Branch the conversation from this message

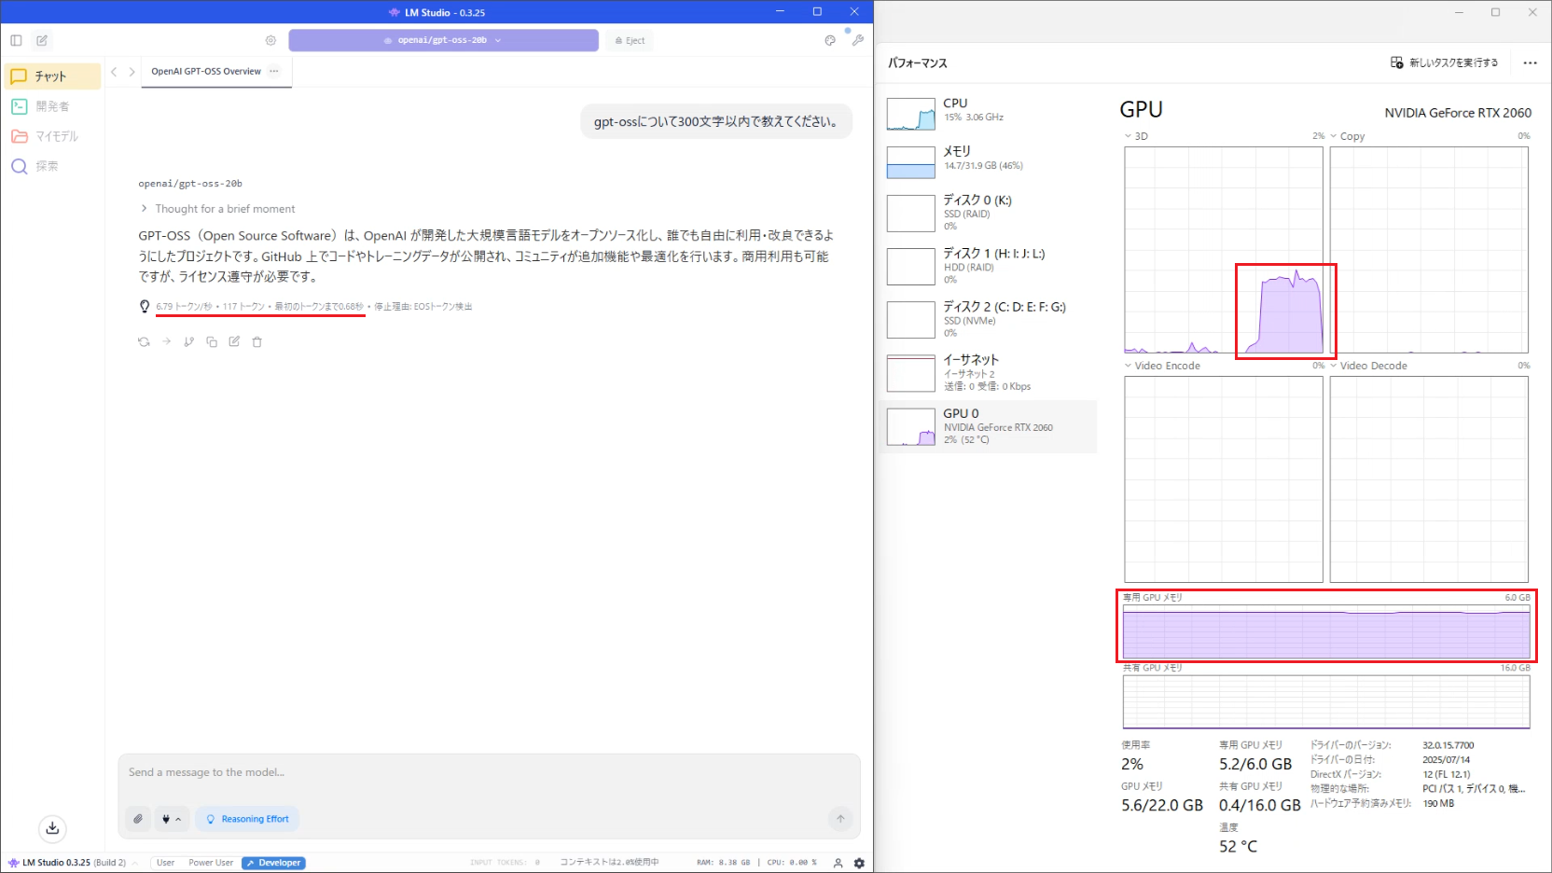pyautogui.click(x=188, y=342)
